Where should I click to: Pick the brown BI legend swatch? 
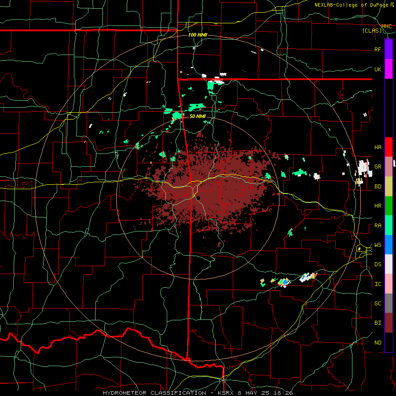pos(389,323)
